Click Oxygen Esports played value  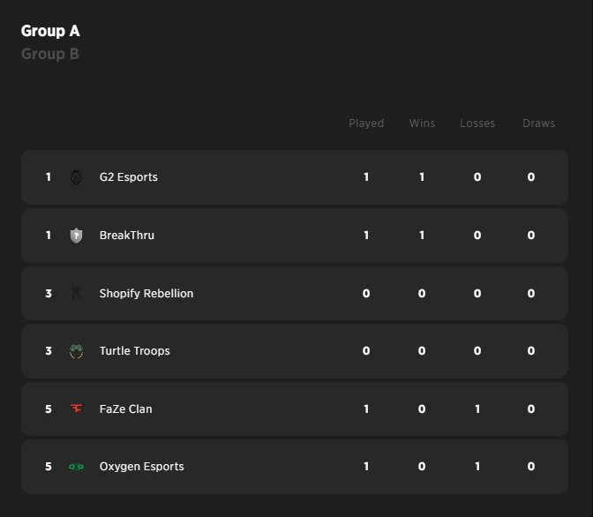pos(366,467)
